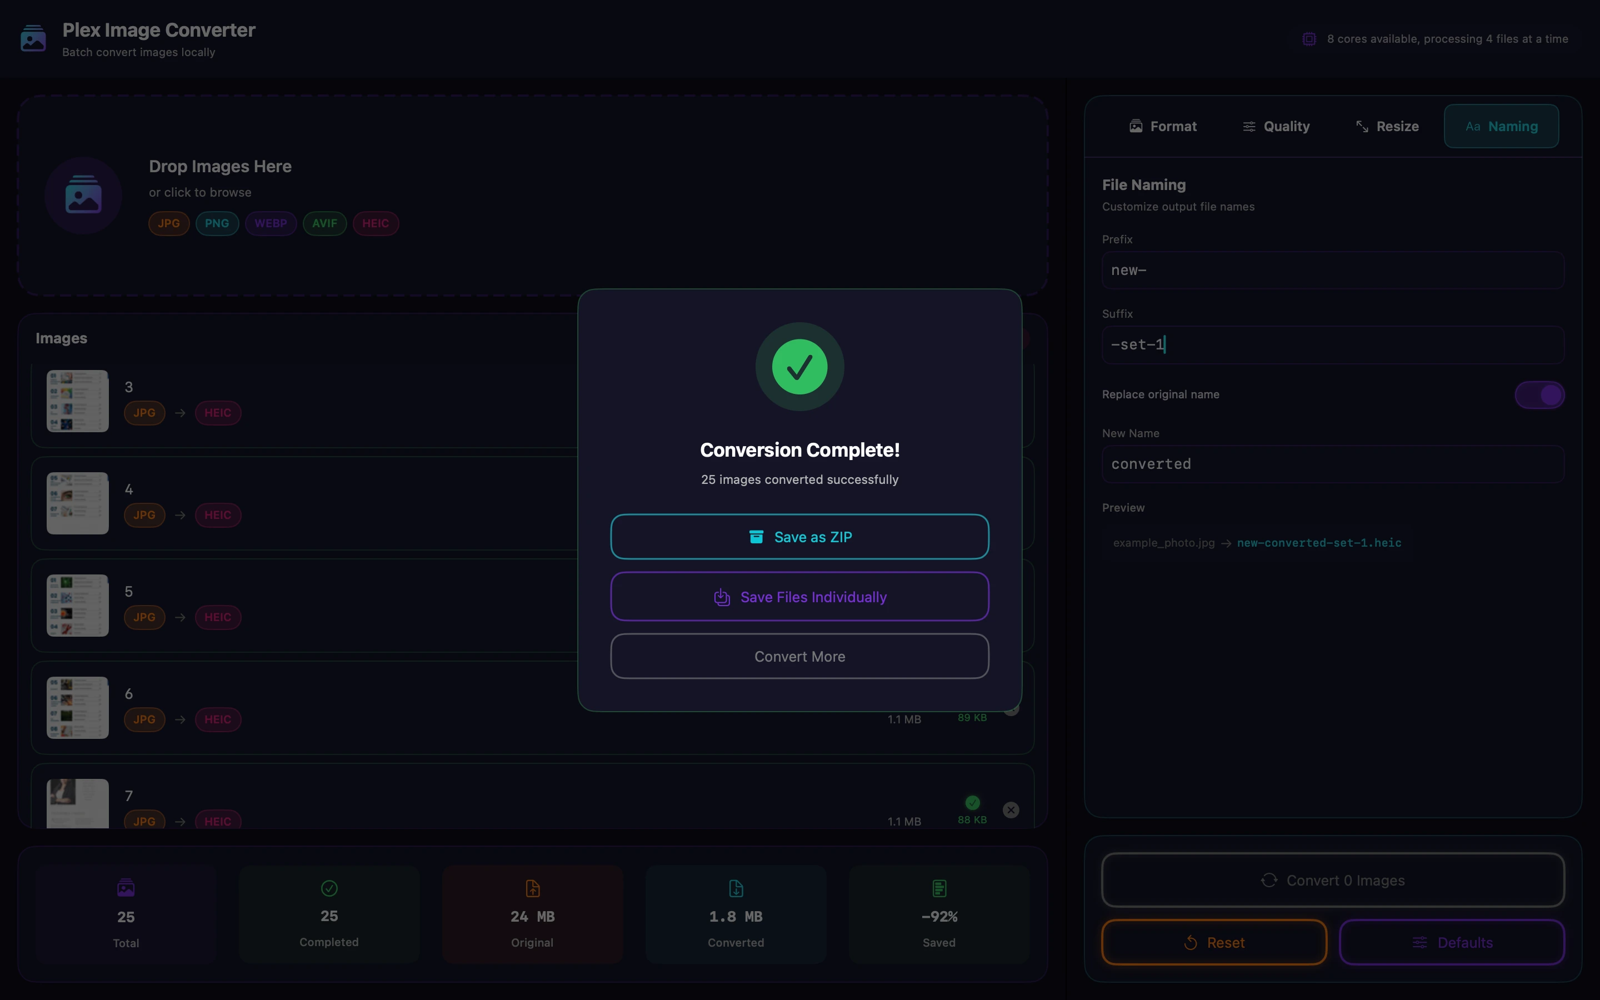Click the Convert More button
Viewport: 1600px width, 1000px height.
click(x=799, y=656)
